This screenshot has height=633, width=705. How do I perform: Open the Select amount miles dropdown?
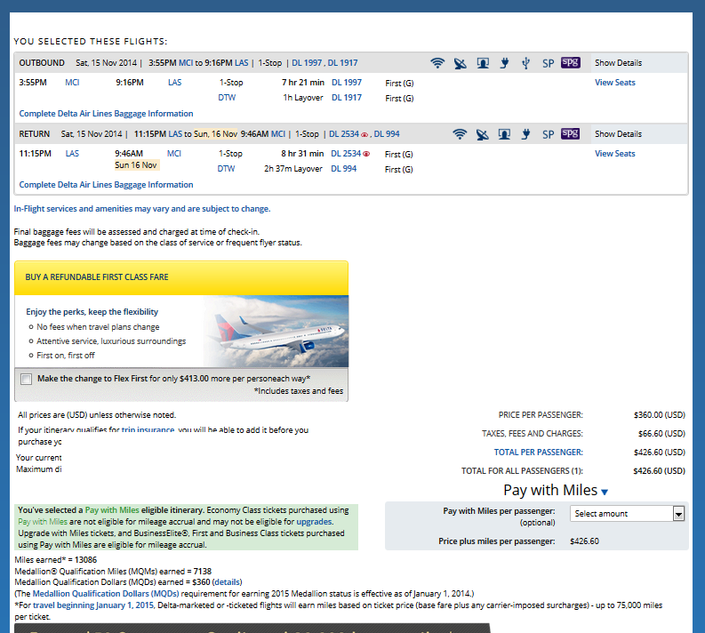[628, 514]
